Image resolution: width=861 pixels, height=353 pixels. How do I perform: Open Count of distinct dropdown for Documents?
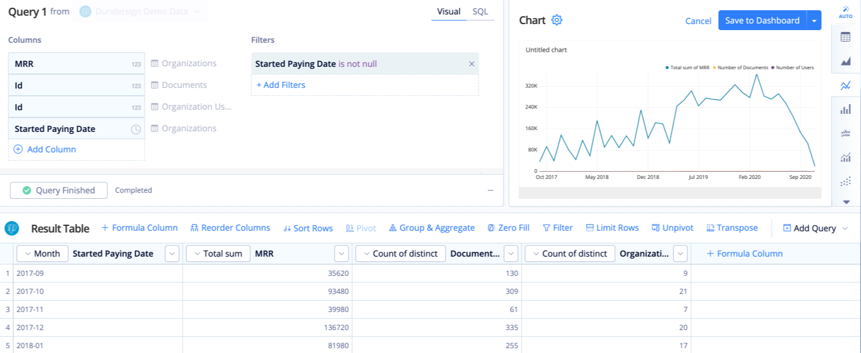tap(401, 254)
